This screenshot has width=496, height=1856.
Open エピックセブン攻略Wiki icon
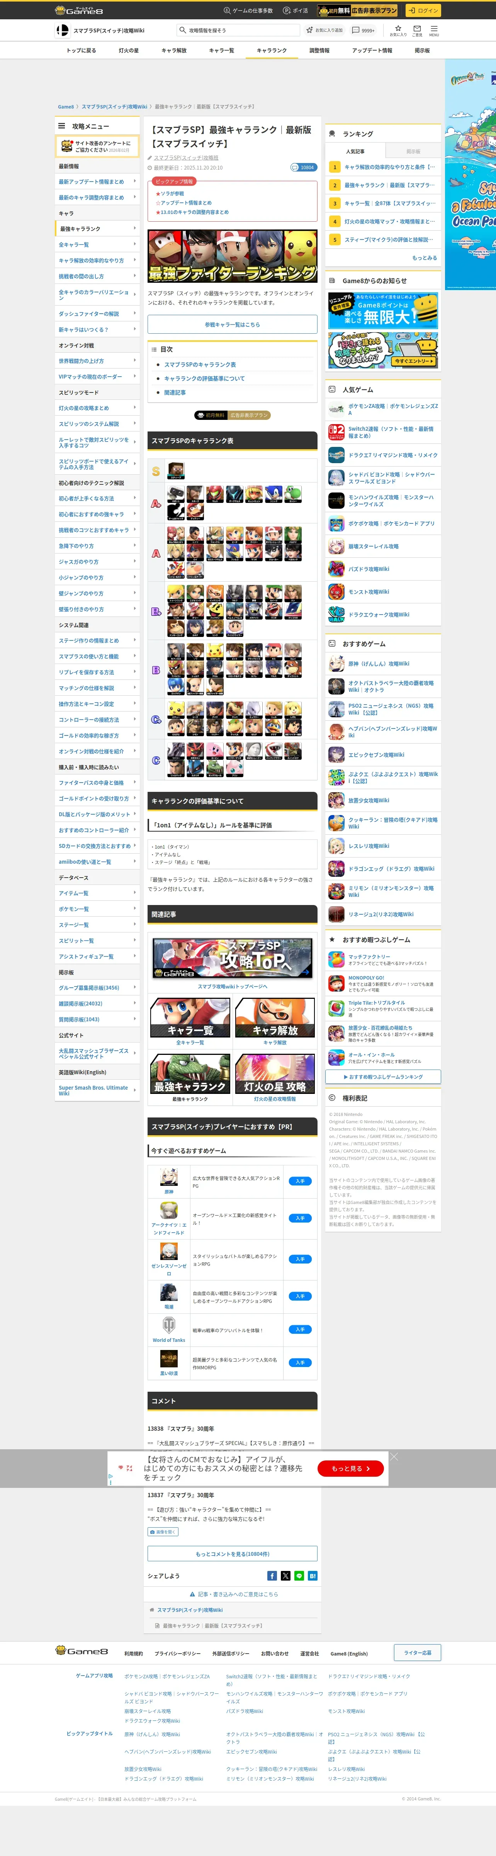336,754
